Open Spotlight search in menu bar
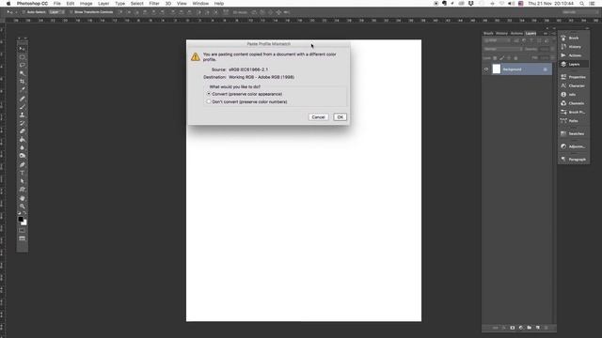Image resolution: width=602 pixels, height=338 pixels. [x=581, y=4]
